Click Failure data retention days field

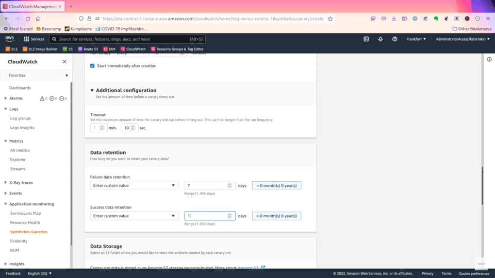(210, 186)
